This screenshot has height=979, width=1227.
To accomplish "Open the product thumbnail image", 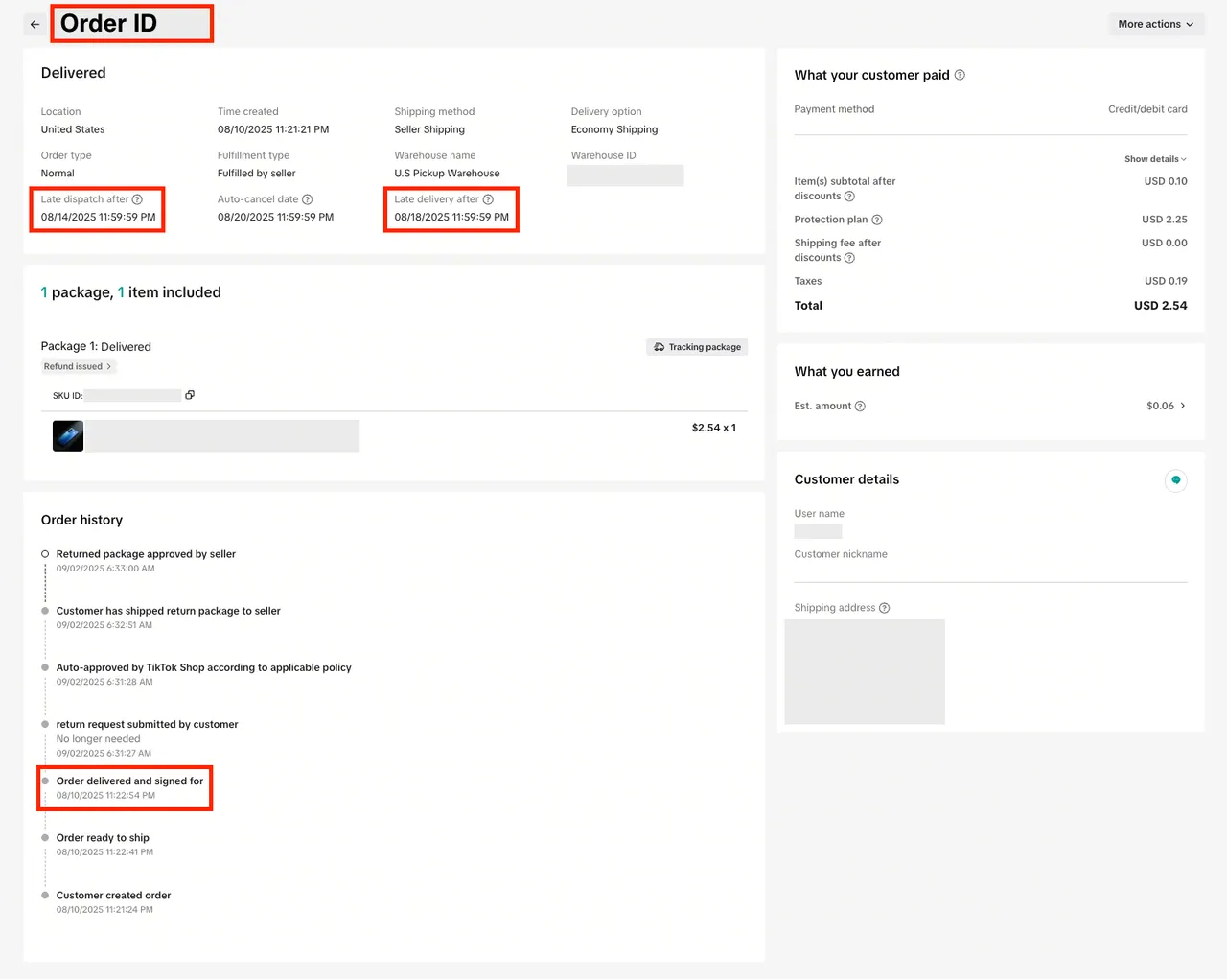I will (68, 435).
